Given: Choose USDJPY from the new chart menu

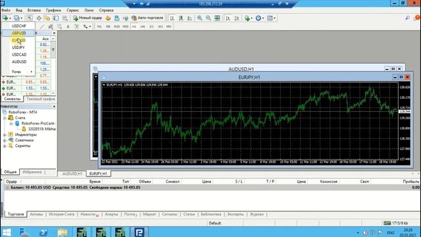Looking at the screenshot, I should [x=18, y=47].
